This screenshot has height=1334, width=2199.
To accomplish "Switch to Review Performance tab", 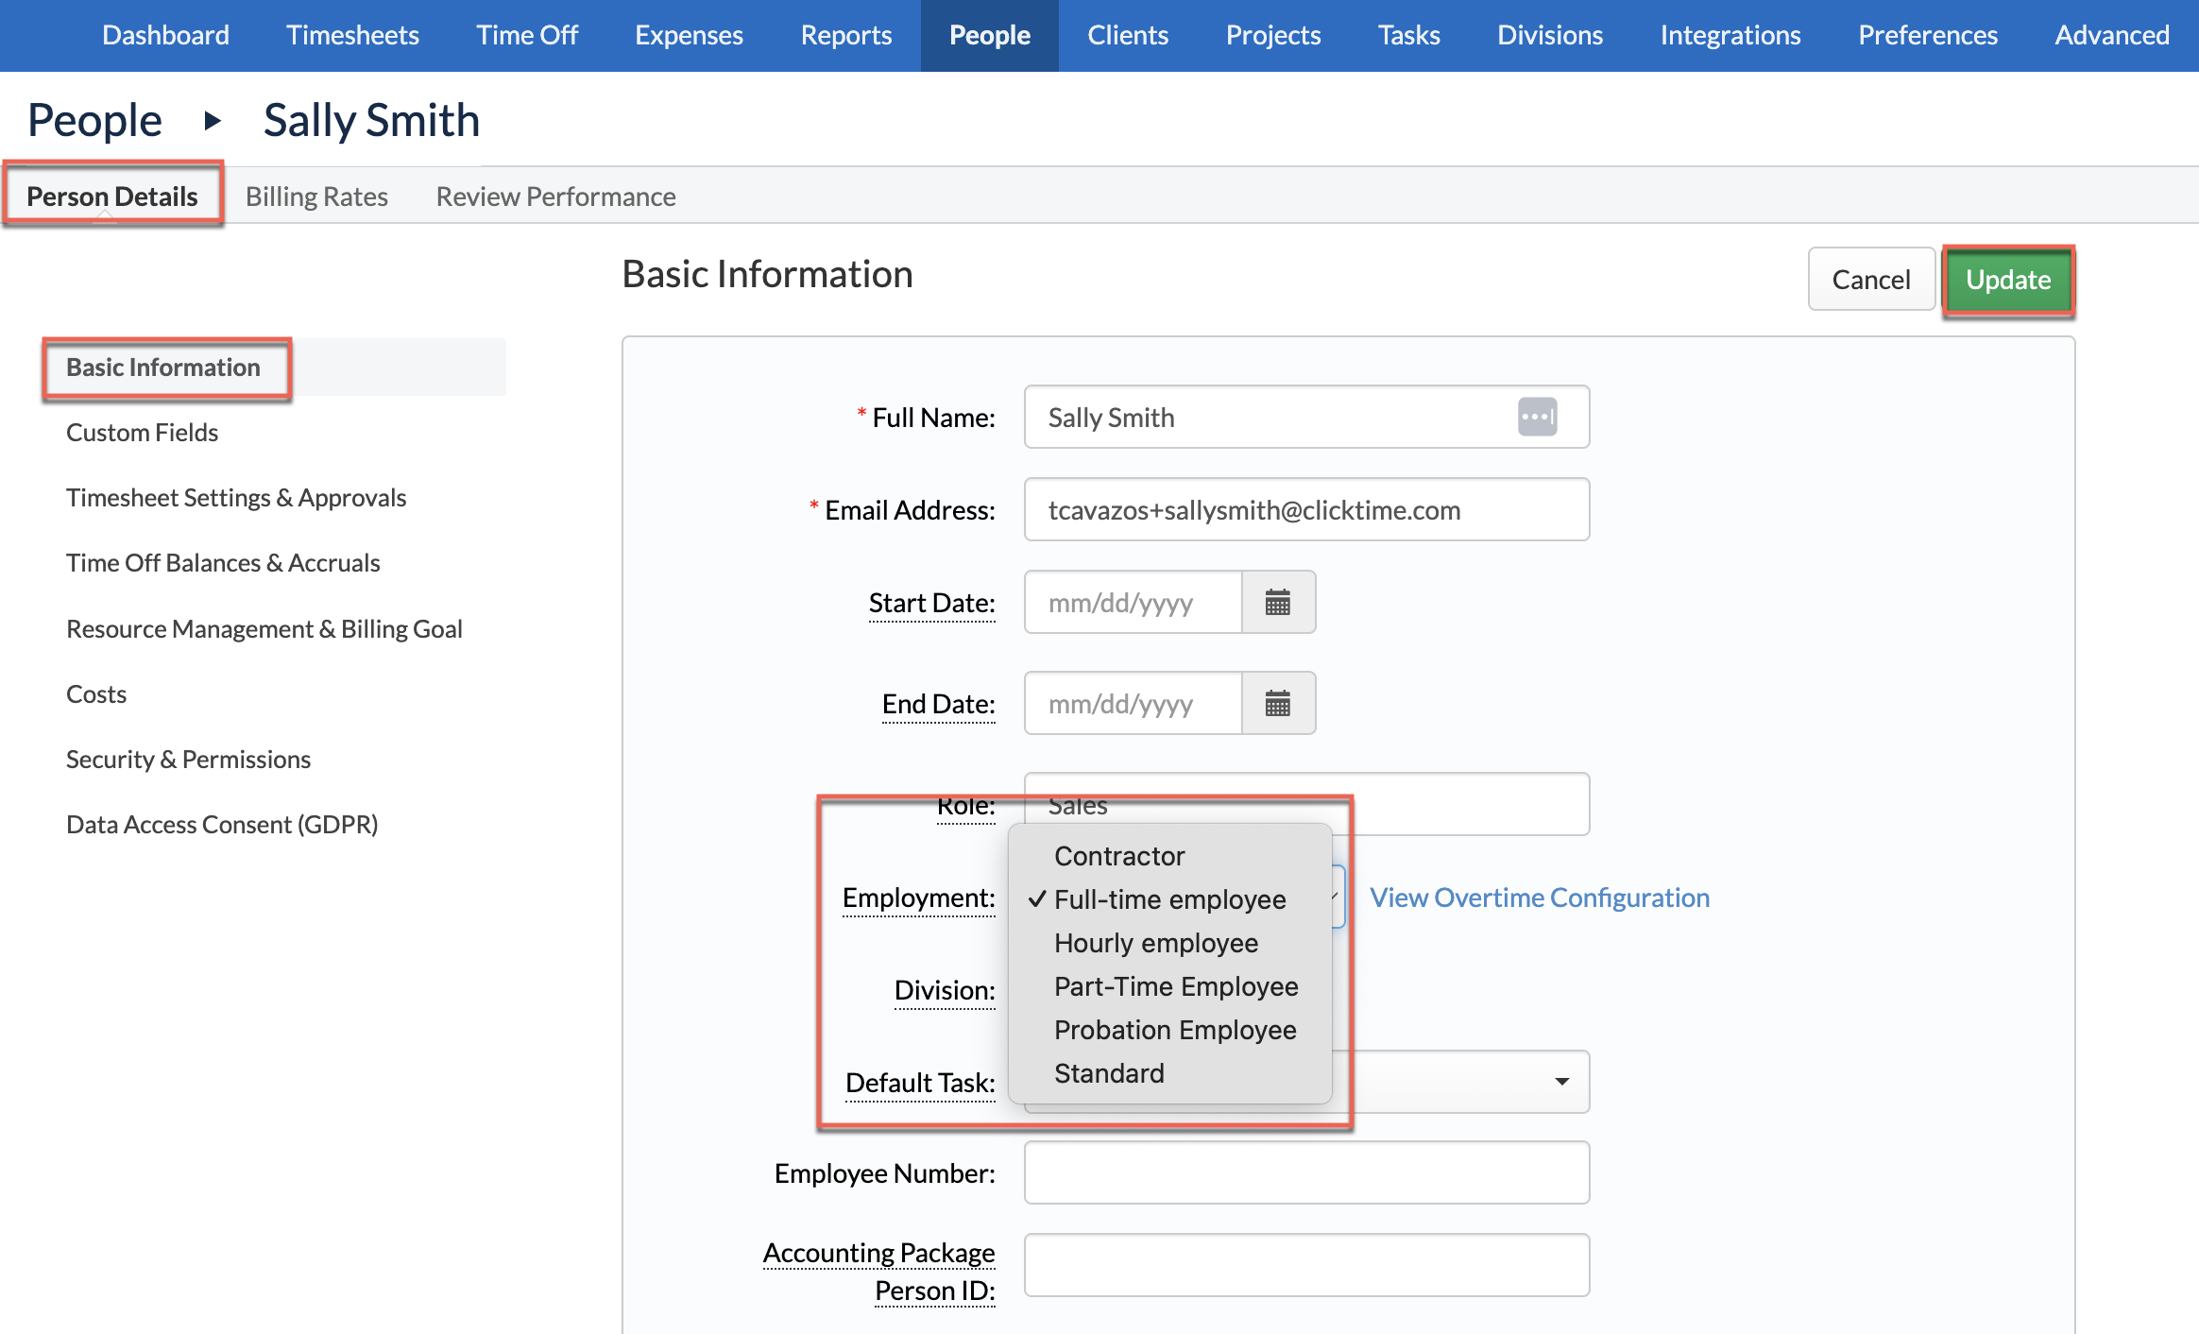I will point(555,196).
